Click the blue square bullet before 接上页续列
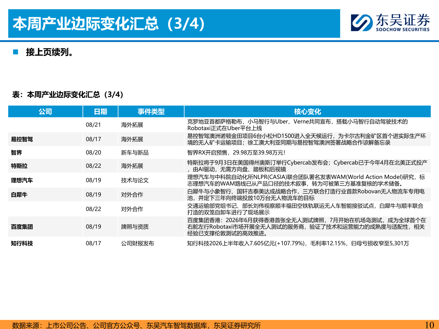Viewport: 439px width, 329px height. (16, 52)
